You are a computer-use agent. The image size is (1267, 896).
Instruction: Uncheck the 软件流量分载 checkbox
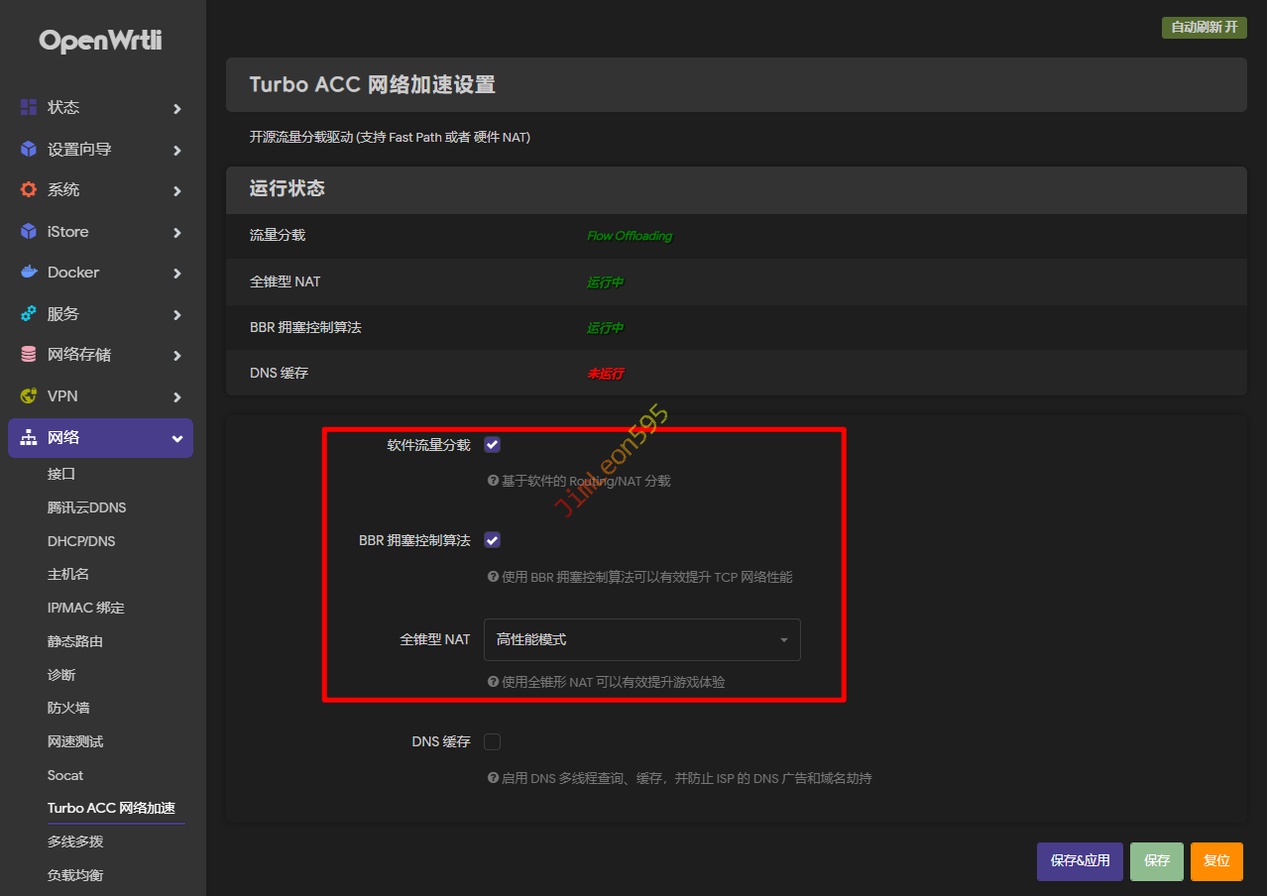(492, 445)
